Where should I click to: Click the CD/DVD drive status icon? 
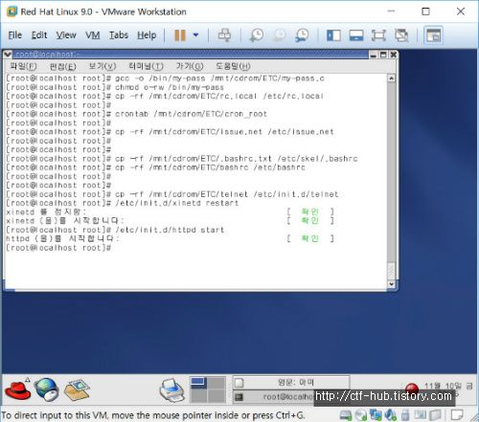click(361, 415)
